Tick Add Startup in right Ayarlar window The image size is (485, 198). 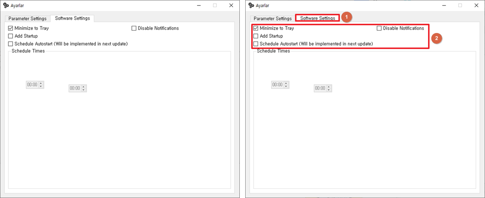coord(256,36)
